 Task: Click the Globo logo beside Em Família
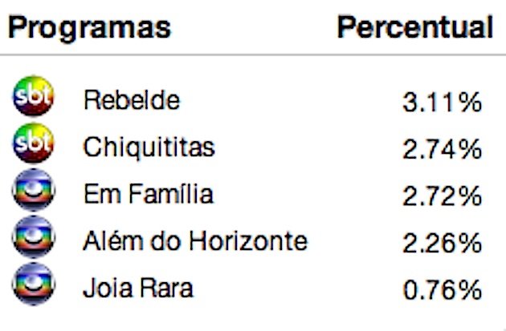point(34,190)
